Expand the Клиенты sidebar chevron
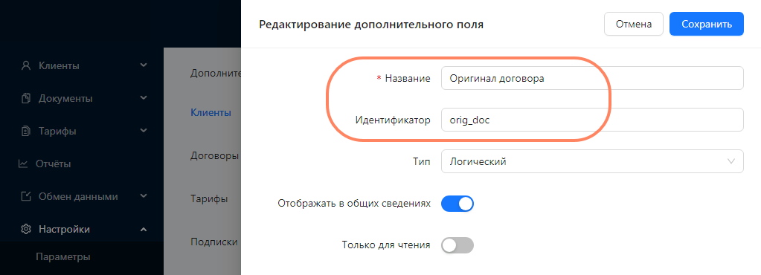Image resolution: width=761 pixels, height=275 pixels. [x=143, y=65]
